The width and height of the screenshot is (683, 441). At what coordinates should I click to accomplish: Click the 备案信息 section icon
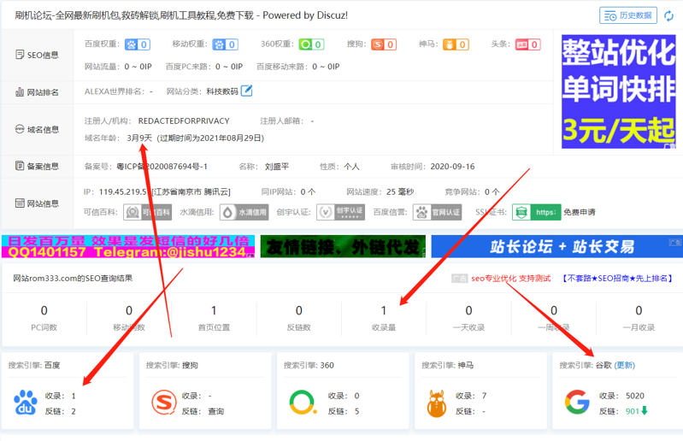pyautogui.click(x=20, y=166)
